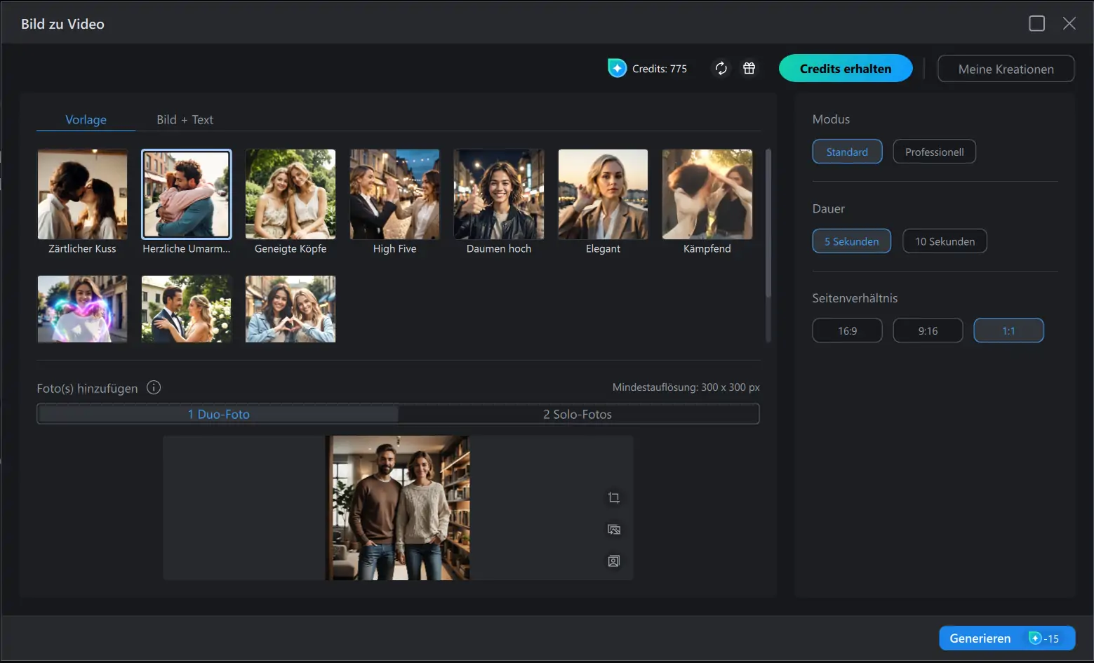
Task: Click the Credits erhalten button
Action: pyautogui.click(x=846, y=68)
